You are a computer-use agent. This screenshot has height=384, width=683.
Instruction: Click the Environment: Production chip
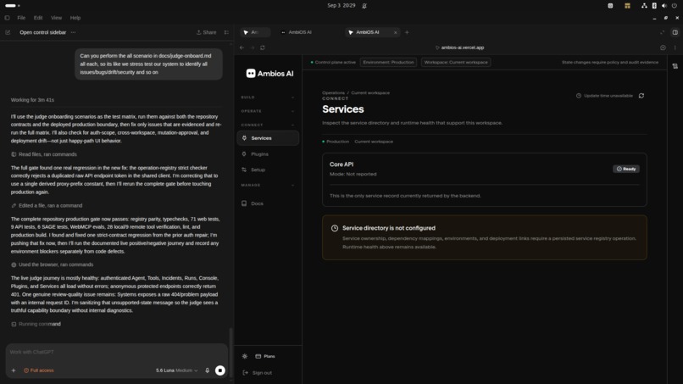388,63
